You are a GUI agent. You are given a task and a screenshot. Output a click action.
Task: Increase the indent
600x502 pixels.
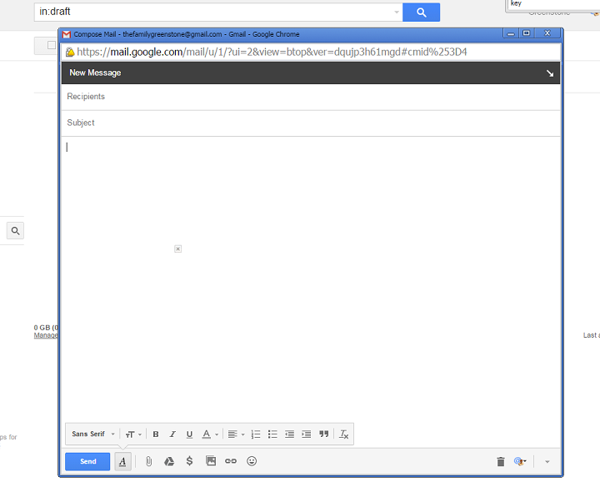tap(306, 434)
